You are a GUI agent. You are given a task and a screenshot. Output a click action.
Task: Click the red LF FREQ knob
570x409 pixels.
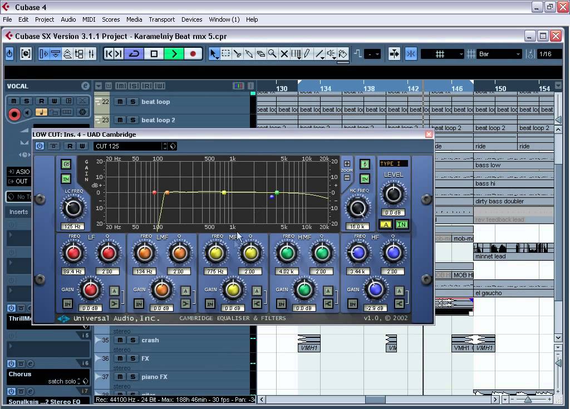click(x=73, y=253)
